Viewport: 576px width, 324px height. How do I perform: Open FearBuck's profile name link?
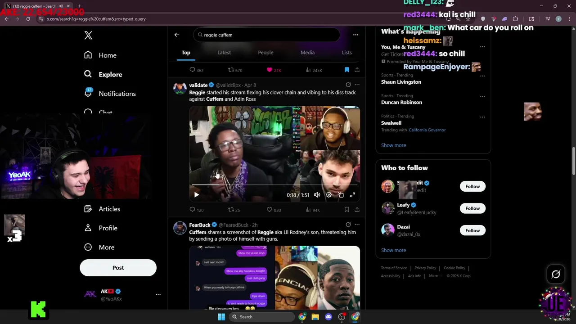pyautogui.click(x=199, y=225)
